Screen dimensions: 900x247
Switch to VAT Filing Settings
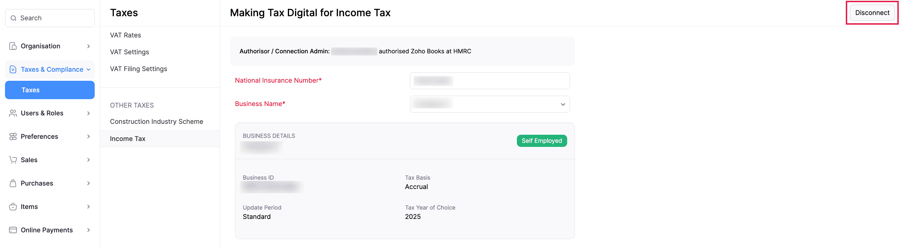(x=138, y=69)
